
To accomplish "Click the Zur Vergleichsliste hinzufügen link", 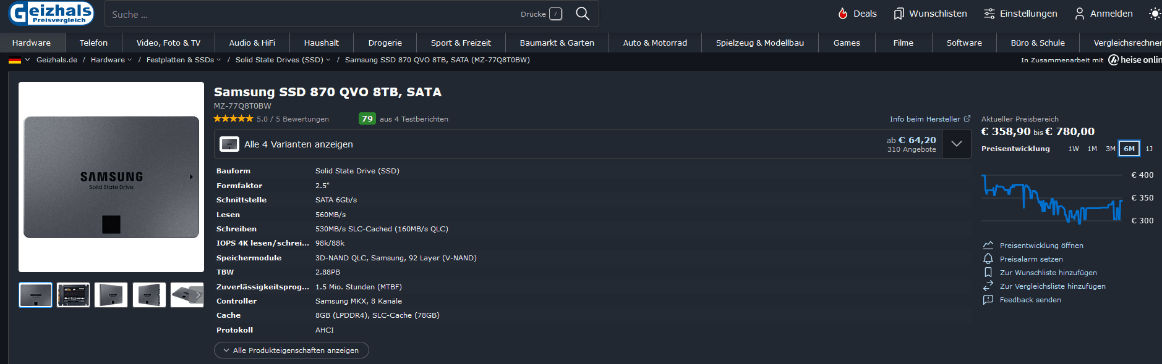I will 1053,286.
